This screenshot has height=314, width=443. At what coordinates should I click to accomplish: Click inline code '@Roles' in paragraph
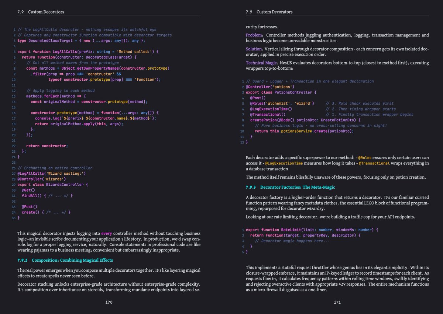click(365, 158)
